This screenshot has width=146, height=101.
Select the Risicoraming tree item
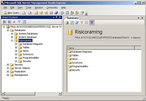(x=25, y=40)
